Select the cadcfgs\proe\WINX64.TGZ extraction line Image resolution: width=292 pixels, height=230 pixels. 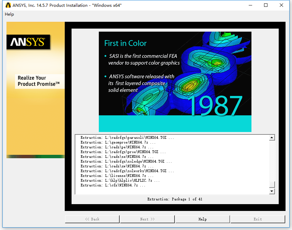coord(123,152)
